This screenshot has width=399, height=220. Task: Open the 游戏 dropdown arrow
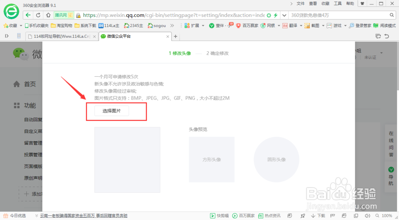[345, 25]
